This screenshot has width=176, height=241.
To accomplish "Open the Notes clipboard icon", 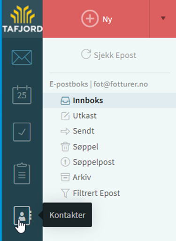I will (x=22, y=173).
